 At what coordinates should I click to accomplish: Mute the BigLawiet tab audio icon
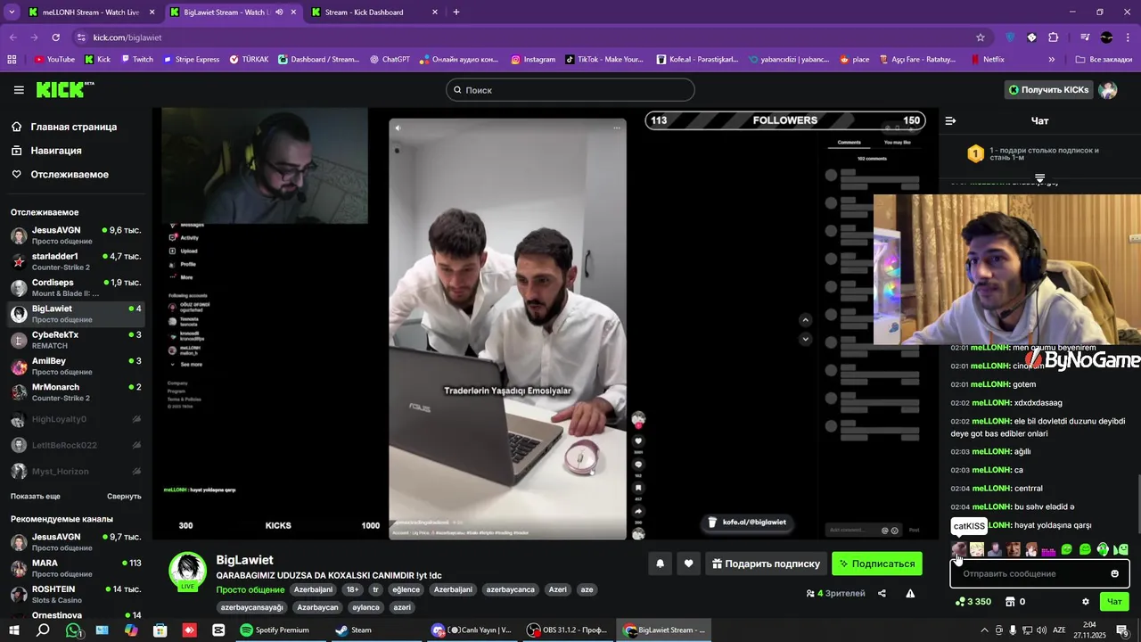click(x=279, y=12)
